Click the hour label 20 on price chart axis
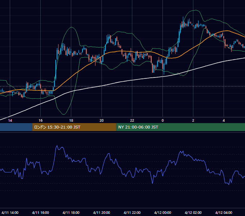This screenshot has height=216, width=245. pyautogui.click(x=102, y=121)
